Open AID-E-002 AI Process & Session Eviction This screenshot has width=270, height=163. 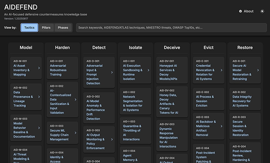[209, 99]
